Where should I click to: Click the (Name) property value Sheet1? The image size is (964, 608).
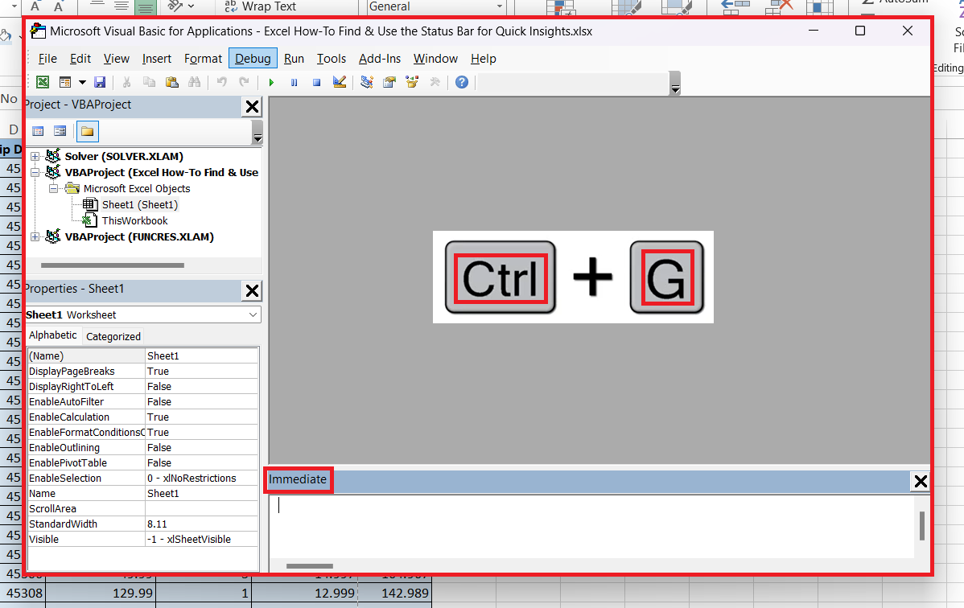click(202, 356)
